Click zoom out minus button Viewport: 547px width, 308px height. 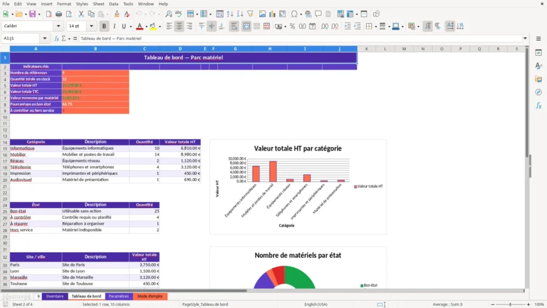point(493,304)
